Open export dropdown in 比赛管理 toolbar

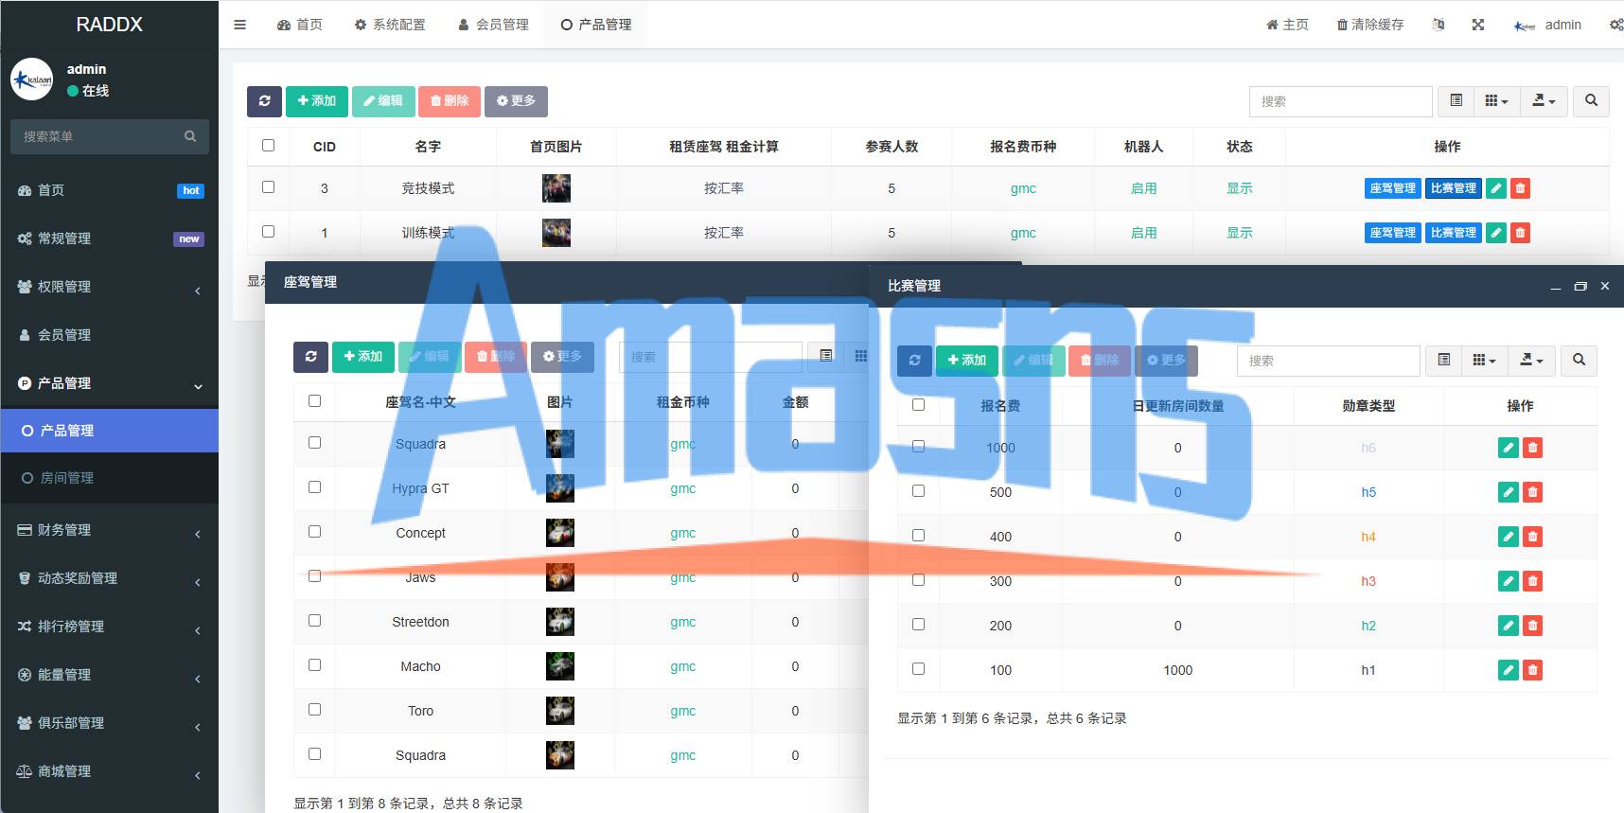coord(1531,361)
